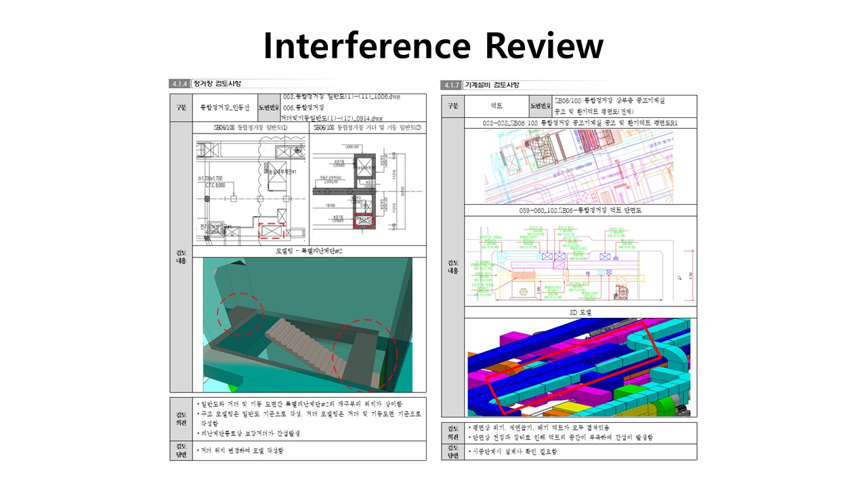
Task: Click the right red dashed circle on stair model
Action: [367, 357]
